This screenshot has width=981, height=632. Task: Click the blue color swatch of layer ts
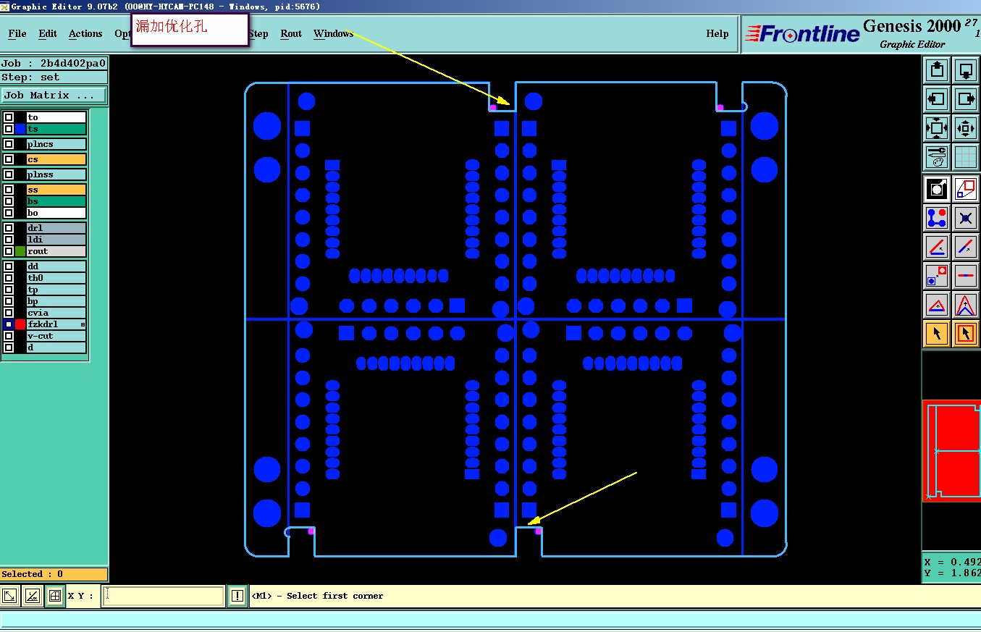[20, 129]
